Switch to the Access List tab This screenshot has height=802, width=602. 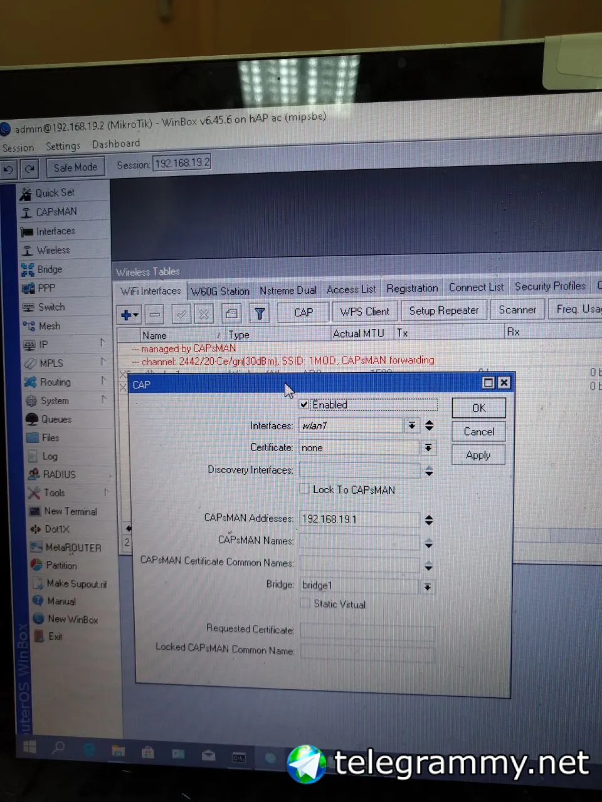351,289
